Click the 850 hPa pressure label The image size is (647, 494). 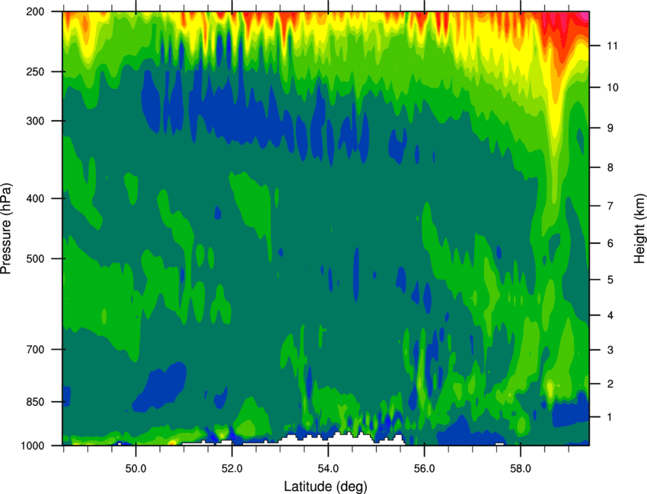pos(35,402)
